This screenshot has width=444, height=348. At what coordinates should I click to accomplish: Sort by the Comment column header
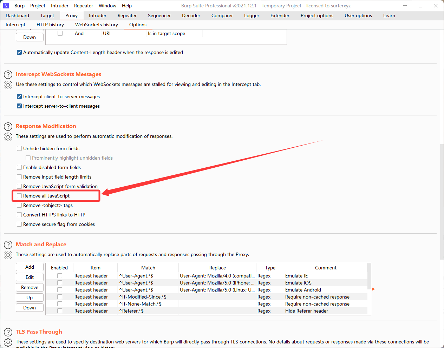tap(326, 268)
